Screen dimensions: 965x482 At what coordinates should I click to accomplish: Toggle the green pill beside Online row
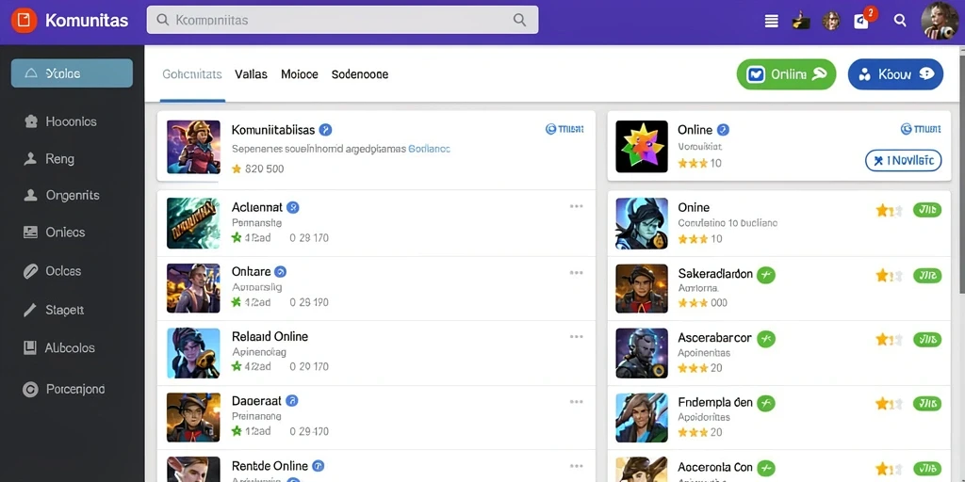pyautogui.click(x=927, y=210)
